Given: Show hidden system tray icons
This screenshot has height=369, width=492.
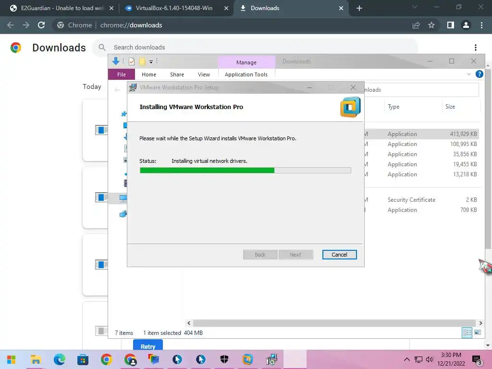Looking at the screenshot, I should pyautogui.click(x=406, y=359).
